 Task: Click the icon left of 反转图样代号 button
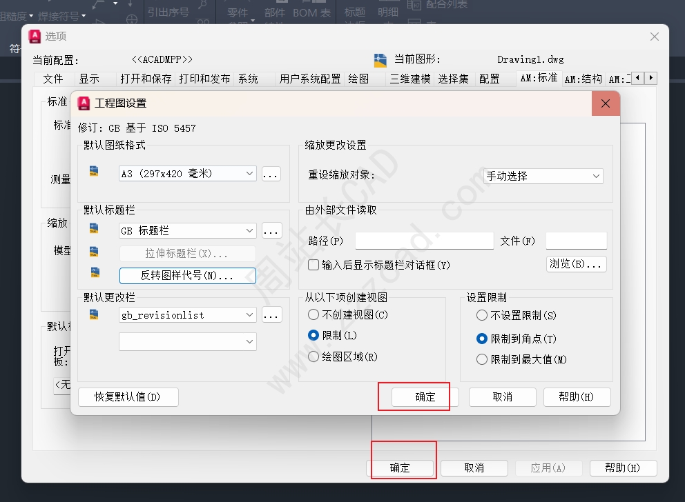94,273
